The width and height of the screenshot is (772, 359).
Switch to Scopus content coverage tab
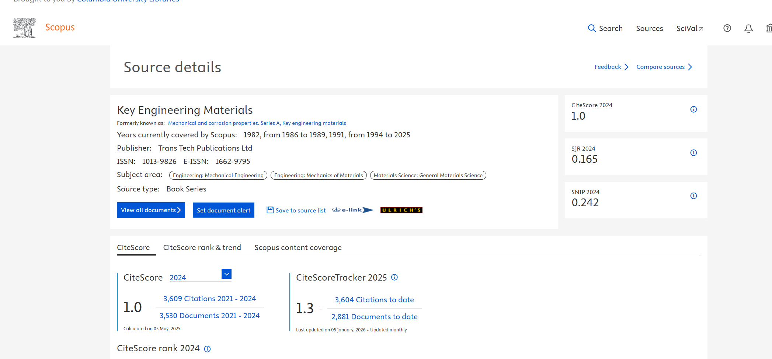298,247
